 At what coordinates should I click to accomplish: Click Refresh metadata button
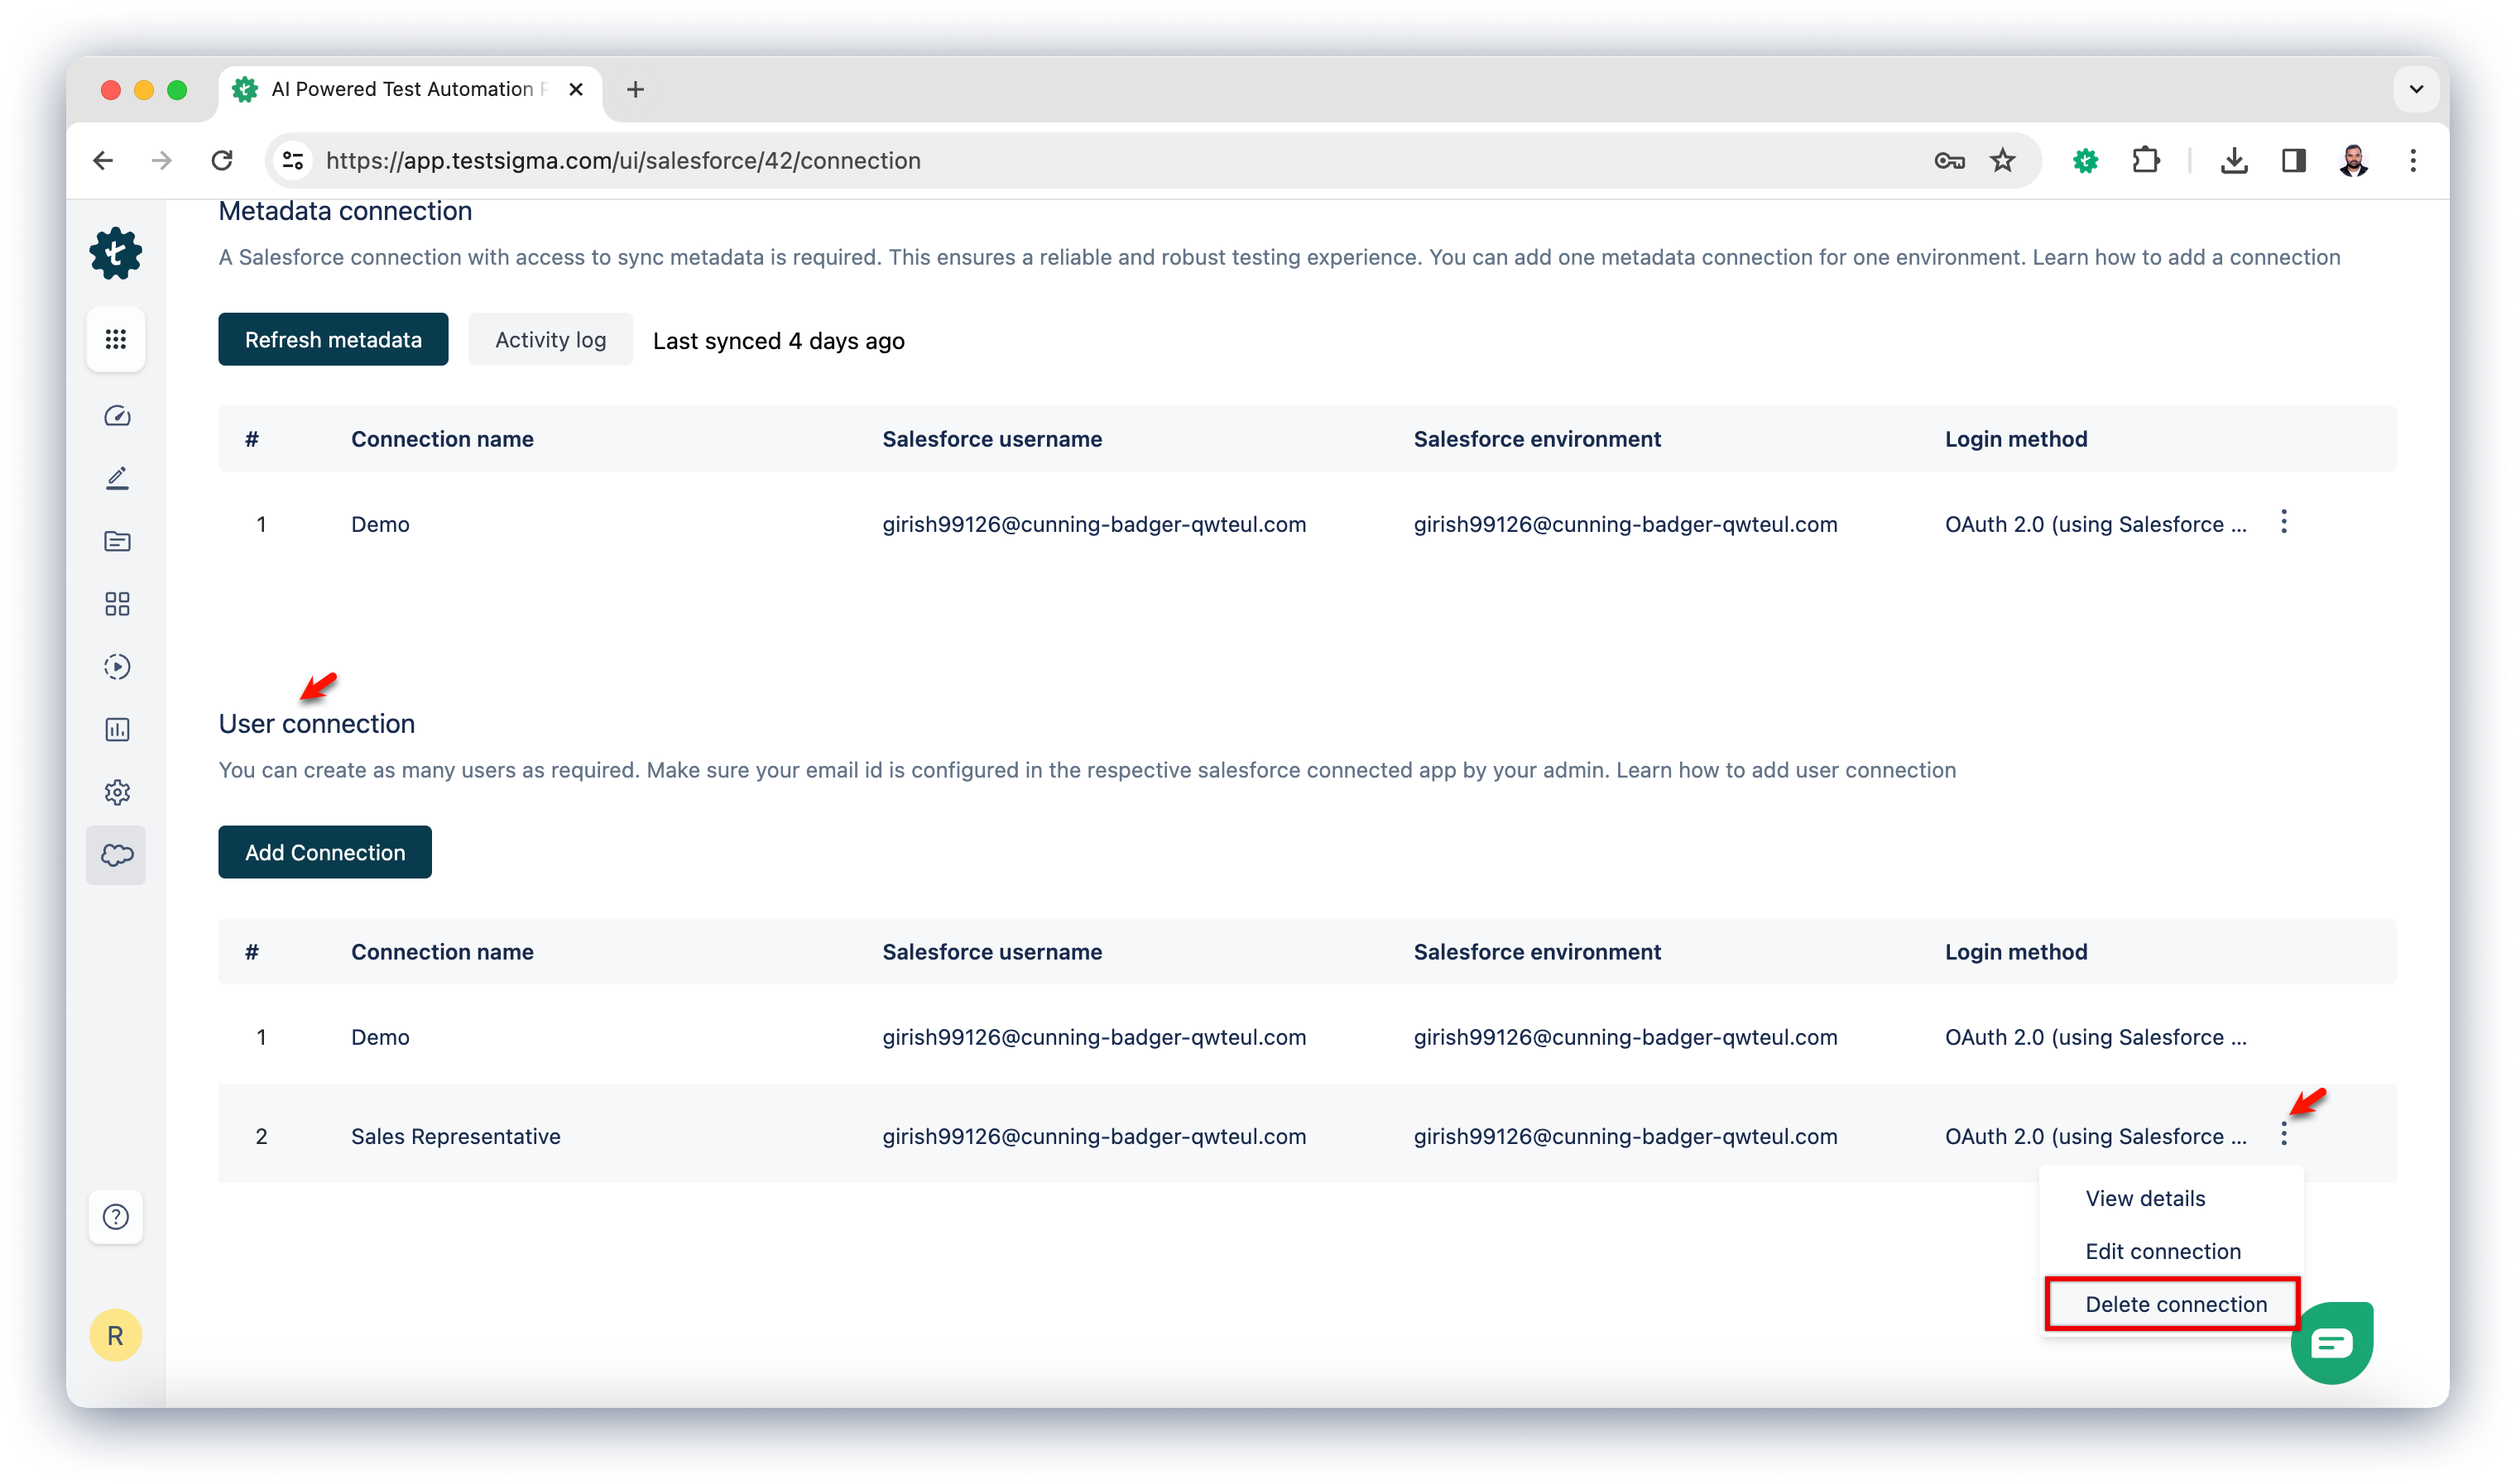pyautogui.click(x=332, y=337)
